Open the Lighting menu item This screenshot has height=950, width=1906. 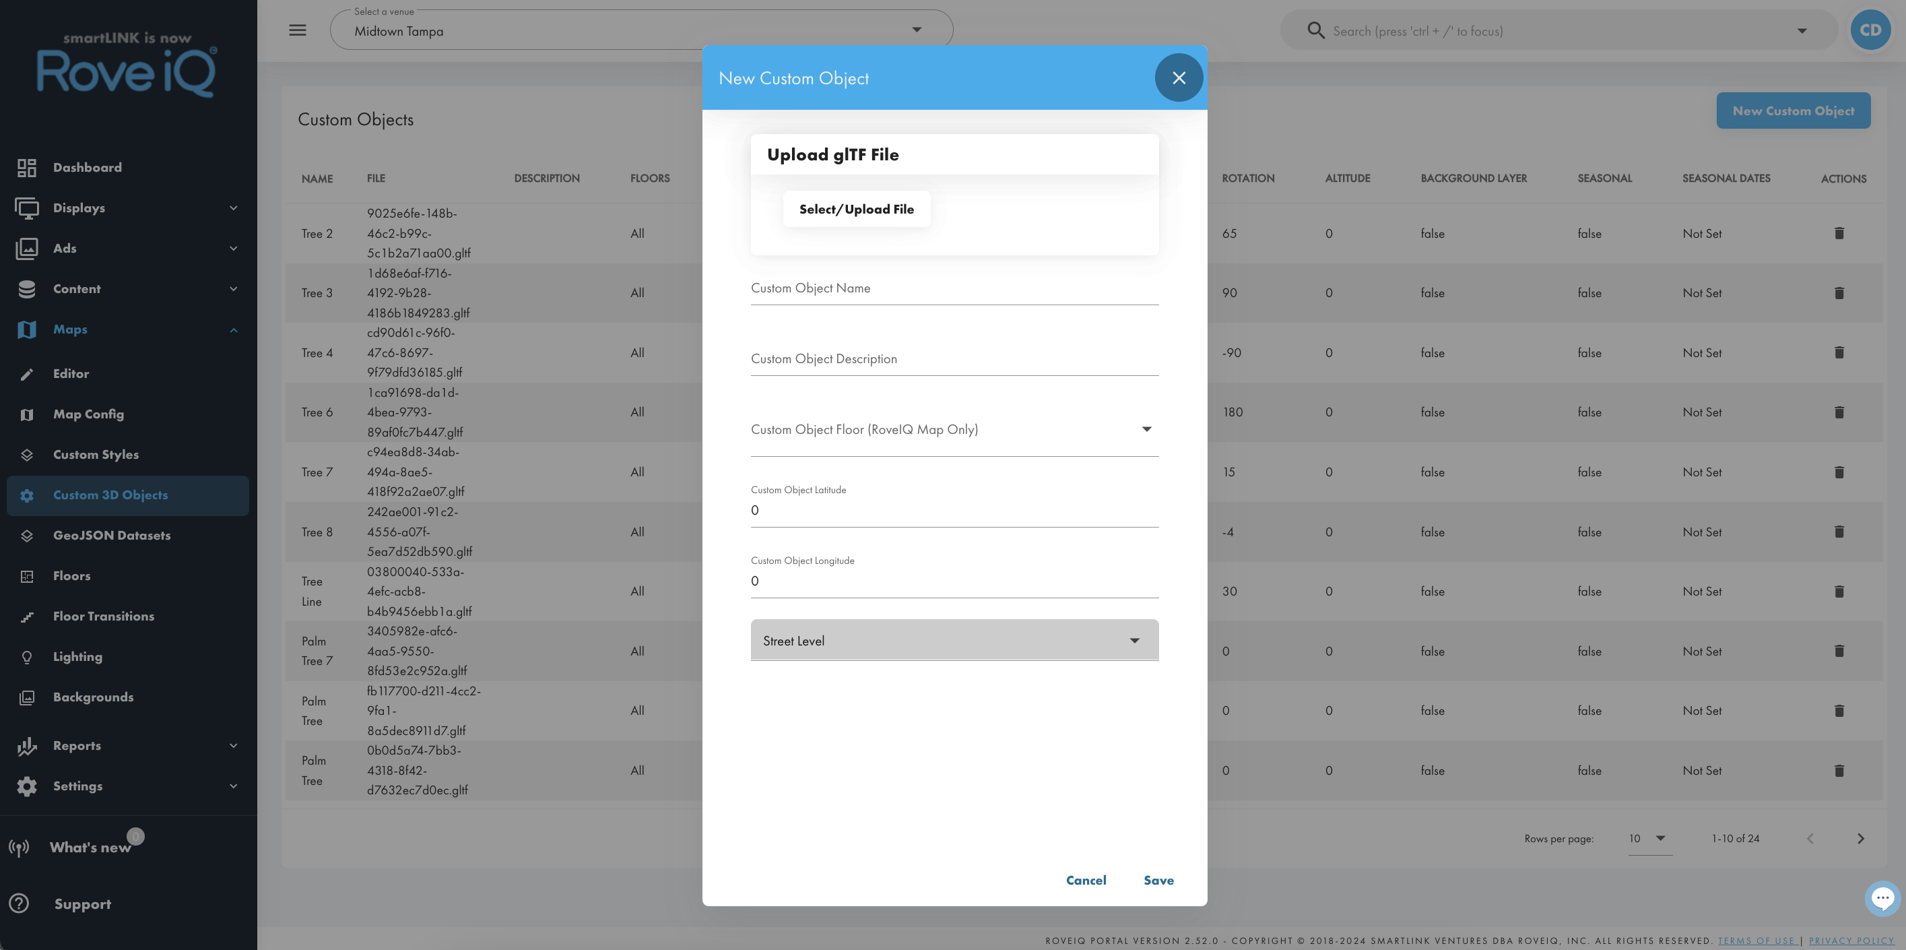[x=128, y=657]
